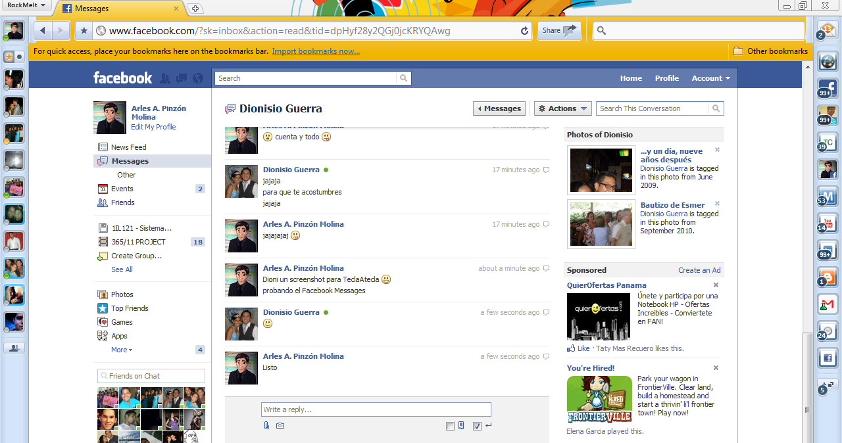Expand the Actions dropdown button

pyautogui.click(x=563, y=108)
